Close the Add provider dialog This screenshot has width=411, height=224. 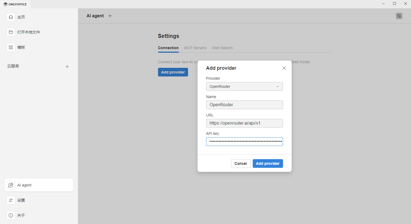coord(284,68)
